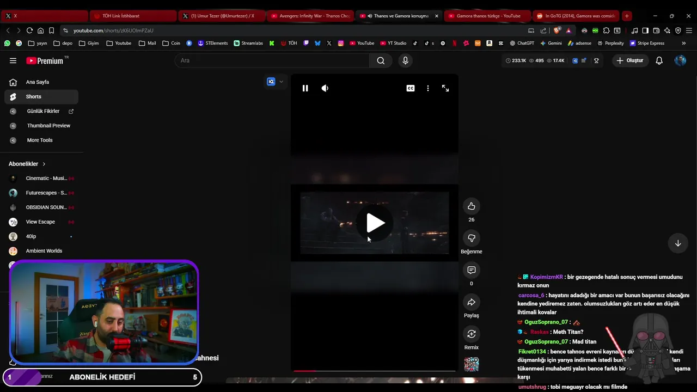Viewport: 697px width, 392px height.
Task: Open site info beside the URL
Action: pos(66,30)
